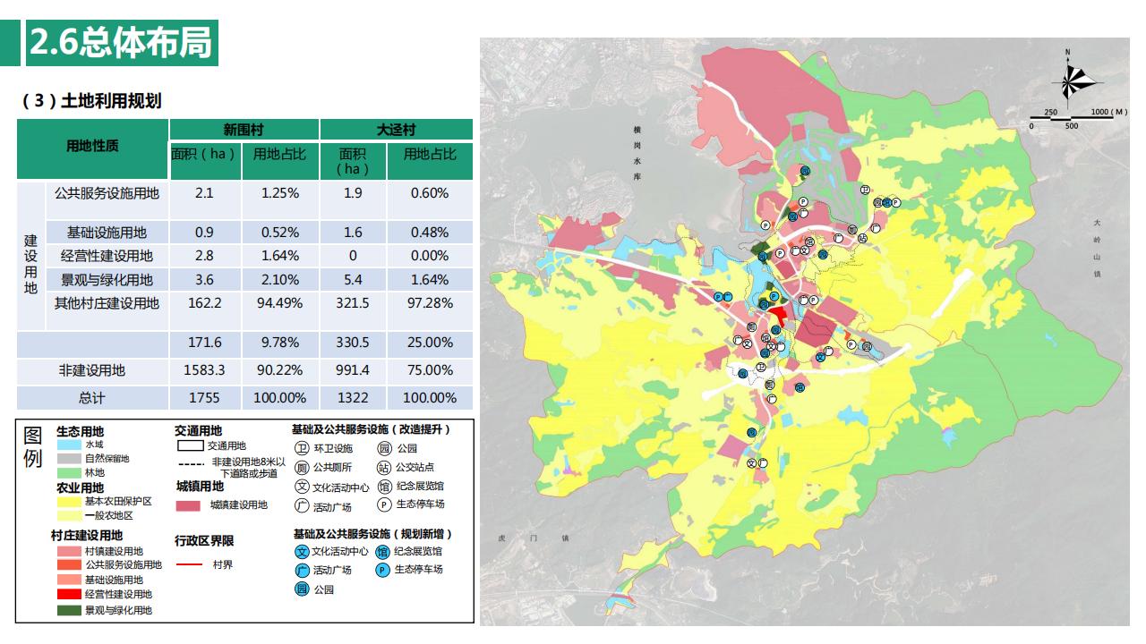Click the table cell 9.78%
Viewport: 1146px width, 644px height.
[x=280, y=343]
